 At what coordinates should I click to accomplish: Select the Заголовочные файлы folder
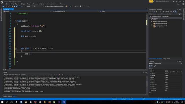pos(160,23)
